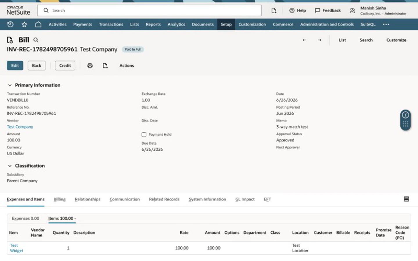Click the Credit button
418x261 pixels.
65,66
